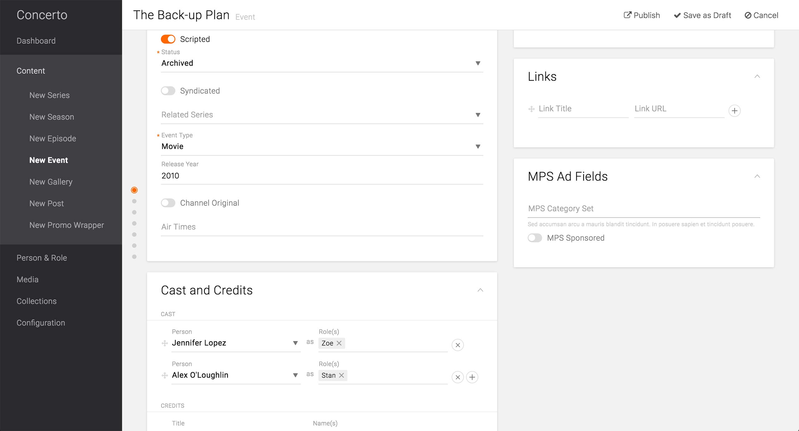This screenshot has height=431, width=799.
Task: Open New Gallery in sidebar
Action: (x=51, y=182)
